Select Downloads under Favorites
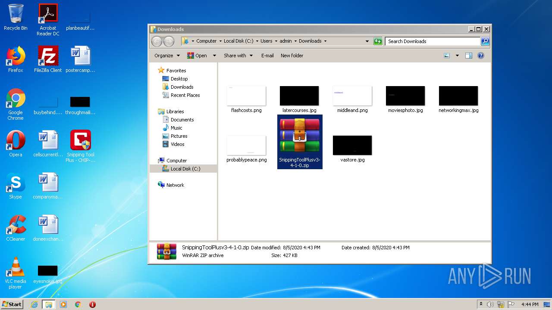 (x=182, y=87)
